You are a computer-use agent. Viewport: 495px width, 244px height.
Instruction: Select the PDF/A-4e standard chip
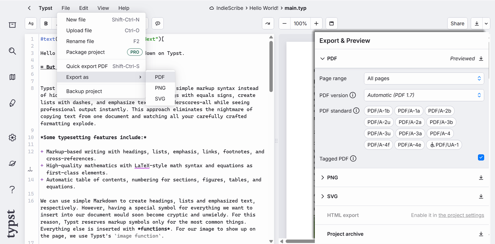click(x=409, y=145)
